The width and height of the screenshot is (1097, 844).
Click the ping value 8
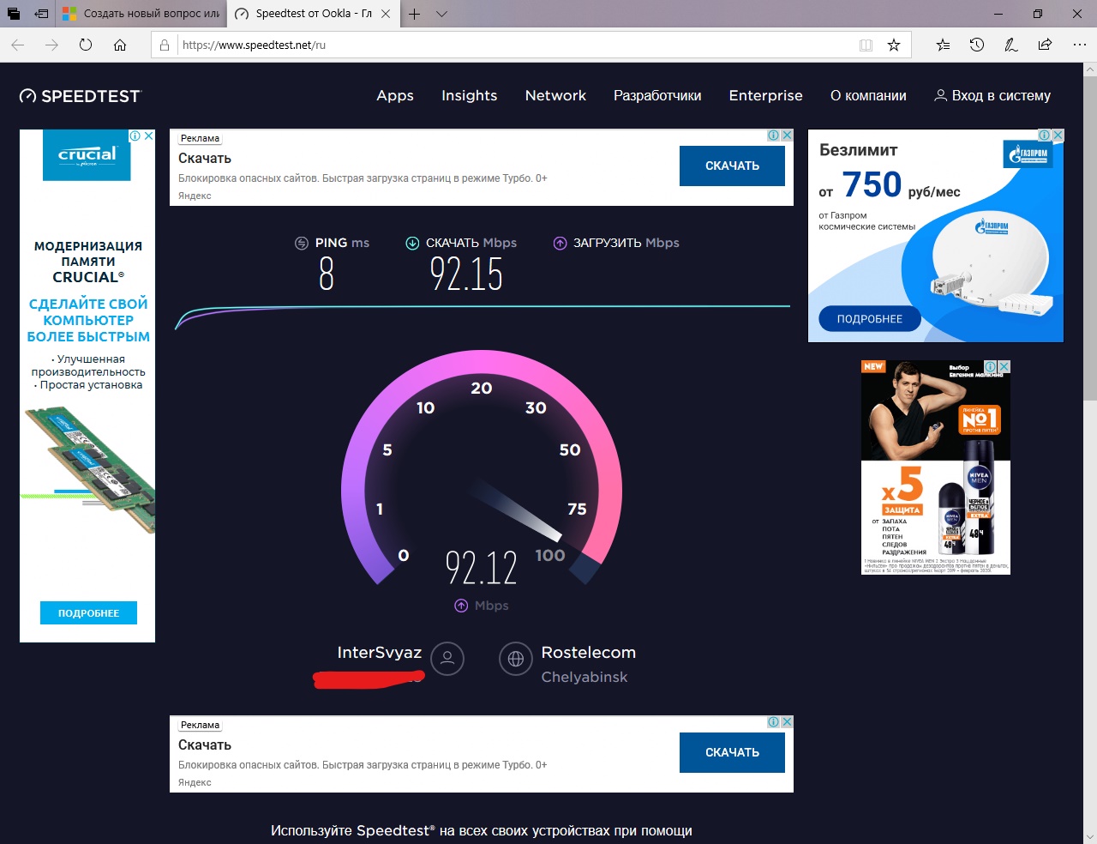point(327,274)
